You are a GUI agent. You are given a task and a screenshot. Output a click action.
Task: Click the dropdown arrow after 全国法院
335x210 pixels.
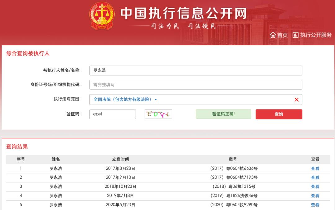[x=156, y=100]
